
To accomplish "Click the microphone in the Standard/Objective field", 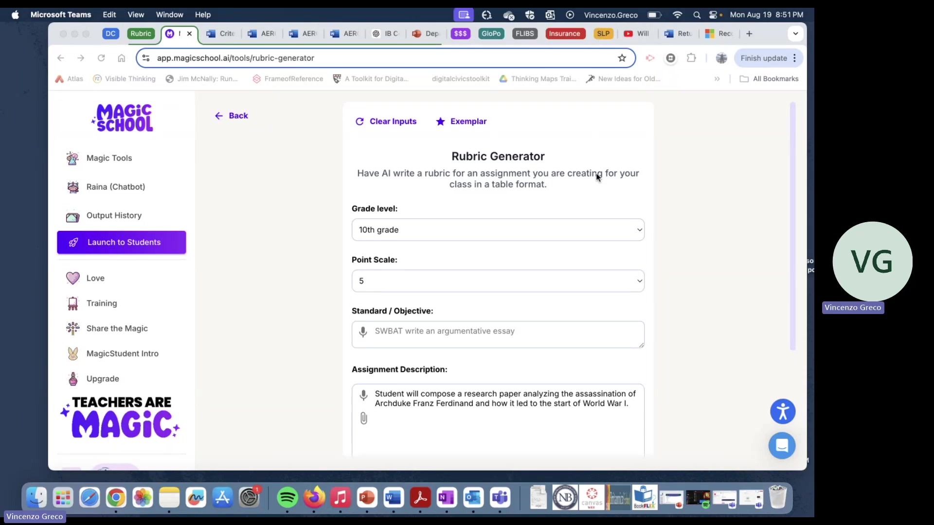I will (363, 332).
